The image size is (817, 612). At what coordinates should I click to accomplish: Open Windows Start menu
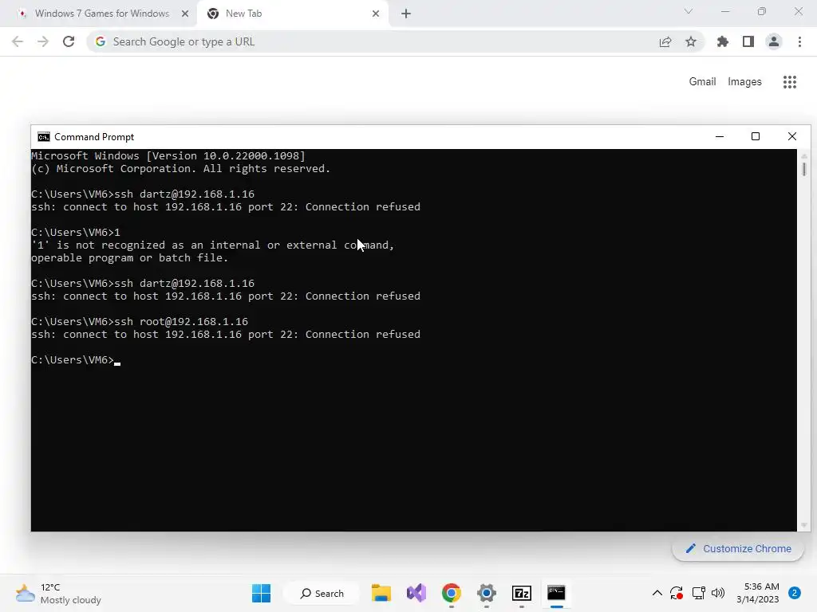pos(261,593)
